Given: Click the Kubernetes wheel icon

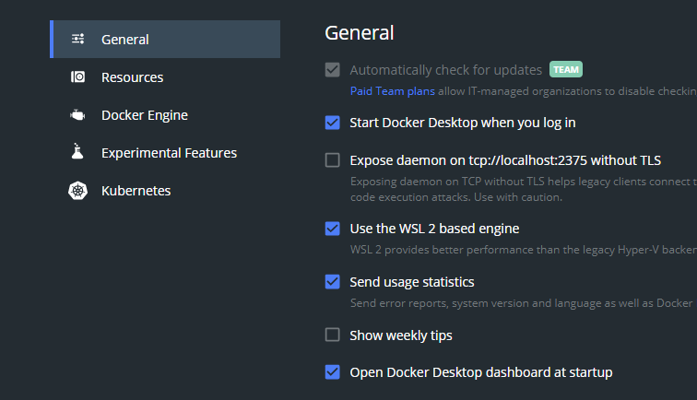Looking at the screenshot, I should click(77, 191).
